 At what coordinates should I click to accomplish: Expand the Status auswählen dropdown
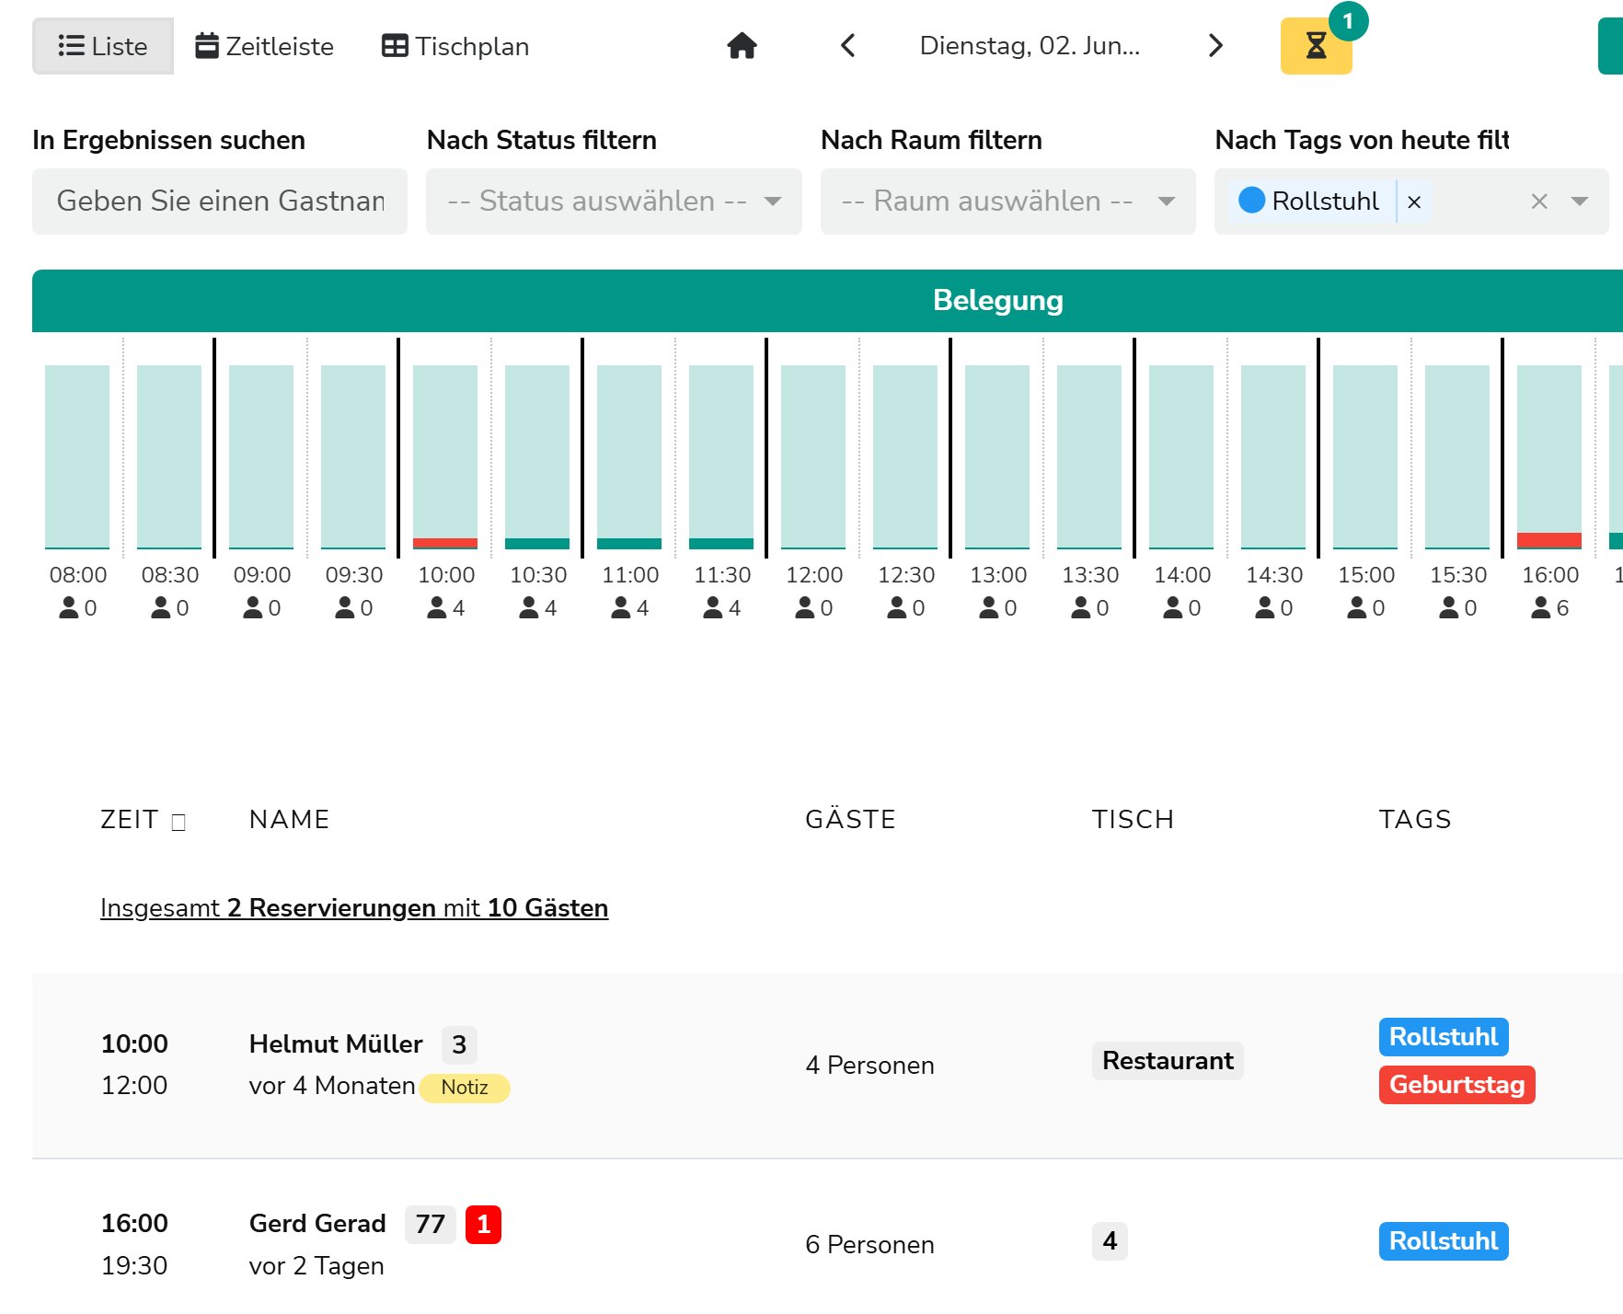coord(614,201)
